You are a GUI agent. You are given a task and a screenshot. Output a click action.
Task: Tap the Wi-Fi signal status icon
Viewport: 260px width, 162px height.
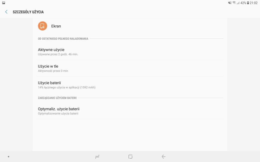234,3
